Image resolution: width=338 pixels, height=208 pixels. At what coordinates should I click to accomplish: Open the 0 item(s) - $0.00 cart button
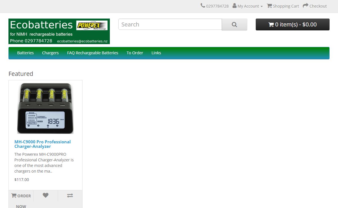pyautogui.click(x=292, y=24)
